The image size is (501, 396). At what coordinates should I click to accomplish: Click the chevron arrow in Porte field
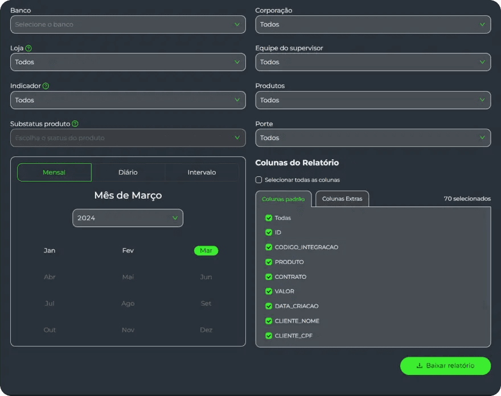point(482,138)
